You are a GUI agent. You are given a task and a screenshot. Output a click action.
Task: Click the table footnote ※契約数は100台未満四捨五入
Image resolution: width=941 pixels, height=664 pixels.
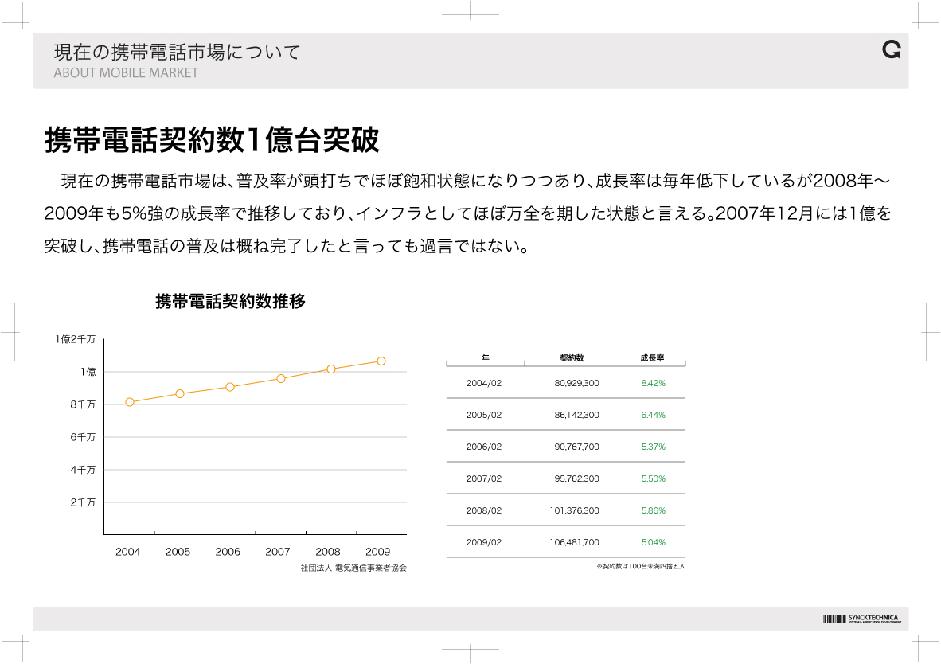[641, 566]
